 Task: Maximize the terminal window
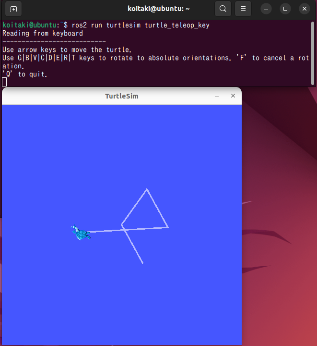pyautogui.click(x=285, y=9)
